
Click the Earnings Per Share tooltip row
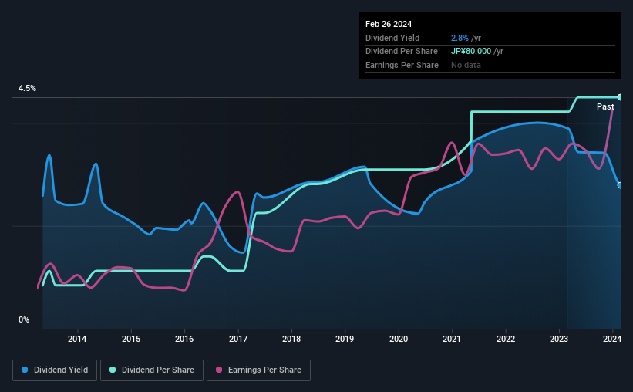click(490, 65)
